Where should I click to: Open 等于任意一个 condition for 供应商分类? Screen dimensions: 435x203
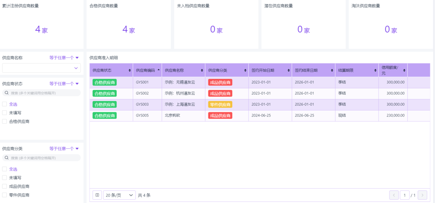[x=64, y=149]
